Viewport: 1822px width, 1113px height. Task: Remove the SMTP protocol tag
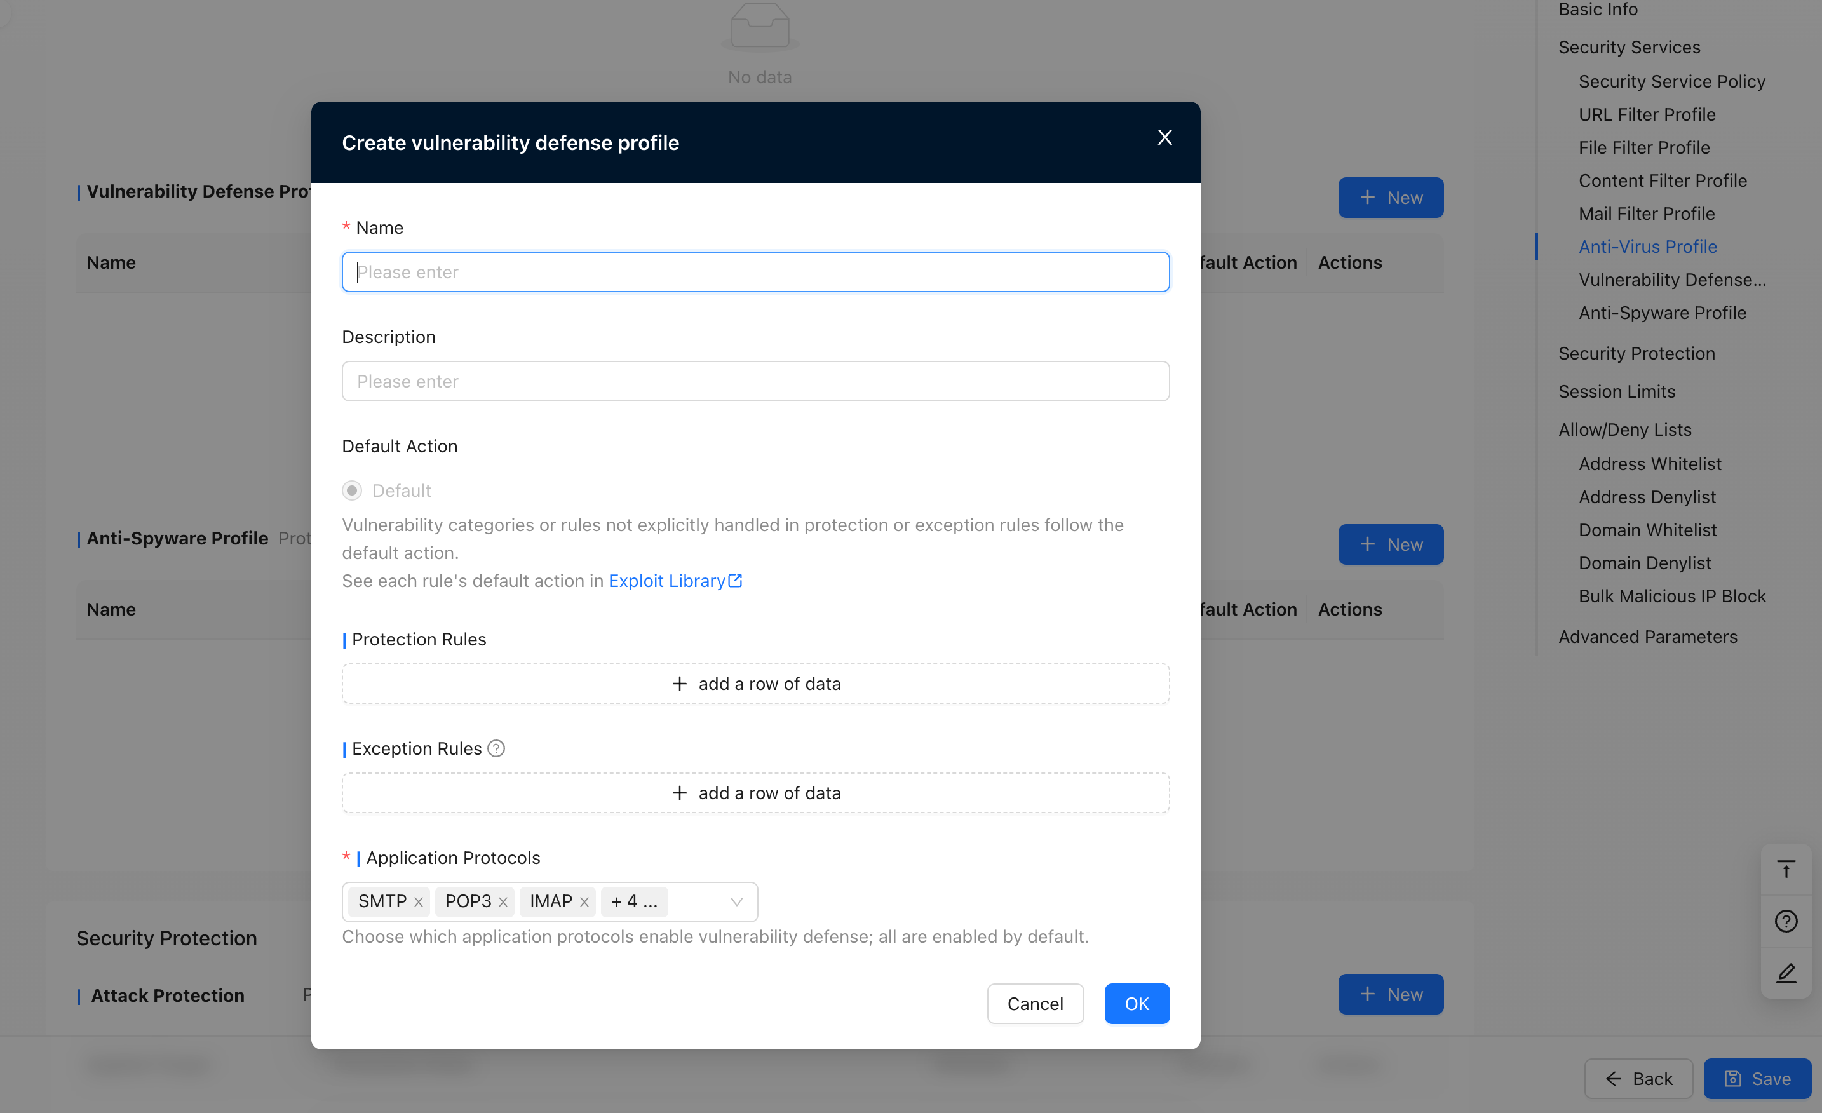click(419, 902)
